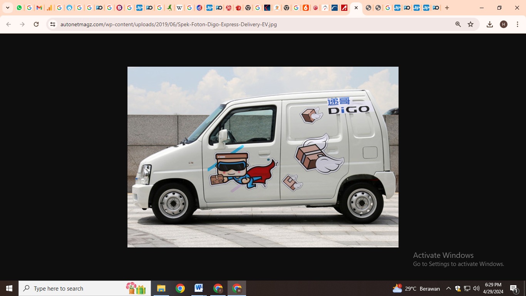Click the autonetmagz.com URL address bar

point(231,24)
